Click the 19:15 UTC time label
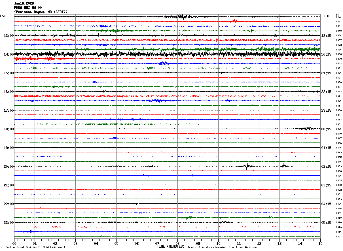This screenshot has height=251, width=343. pyautogui.click(x=326, y=36)
